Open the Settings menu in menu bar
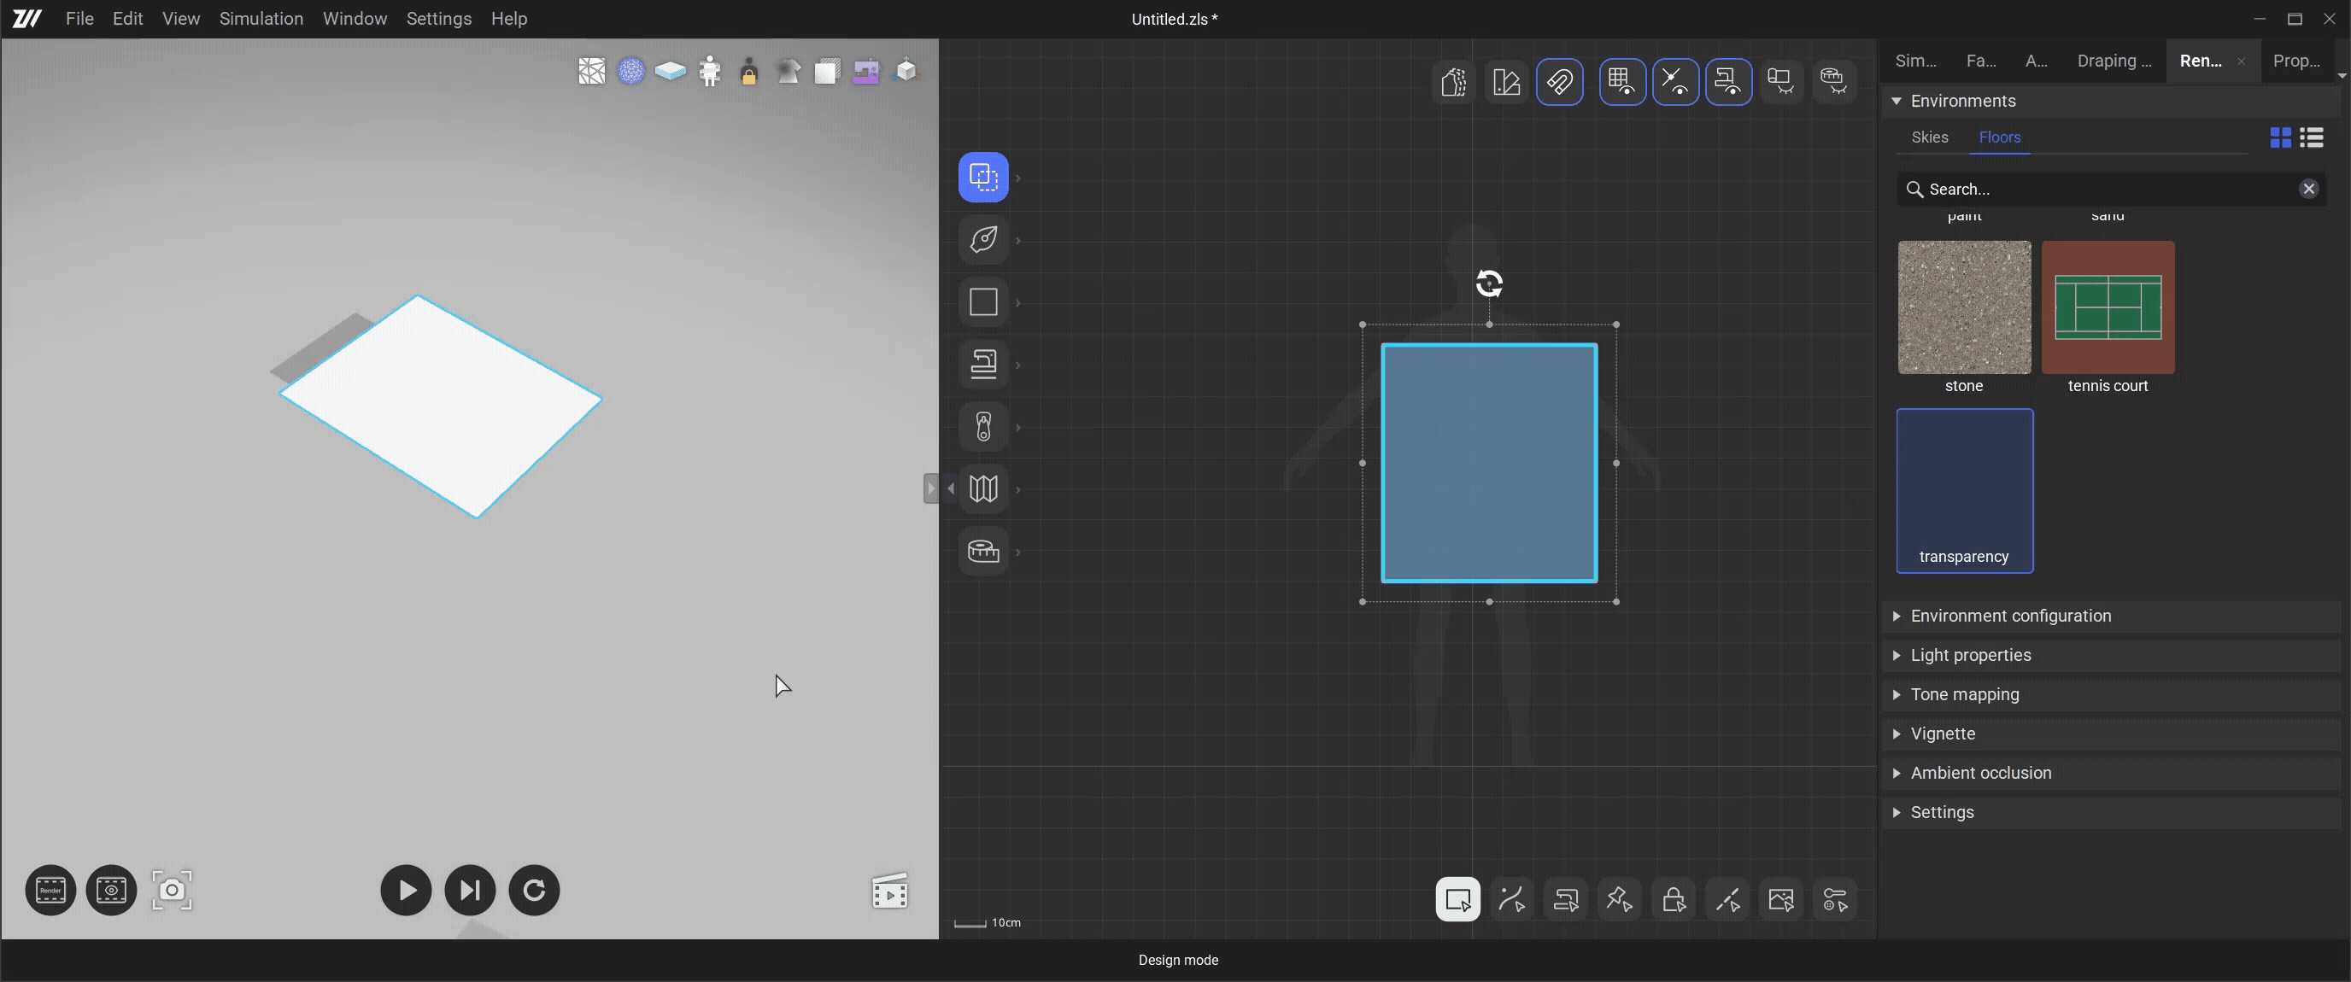This screenshot has height=982, width=2351. (x=439, y=18)
